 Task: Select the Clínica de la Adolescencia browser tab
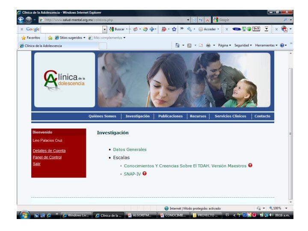click(58, 46)
